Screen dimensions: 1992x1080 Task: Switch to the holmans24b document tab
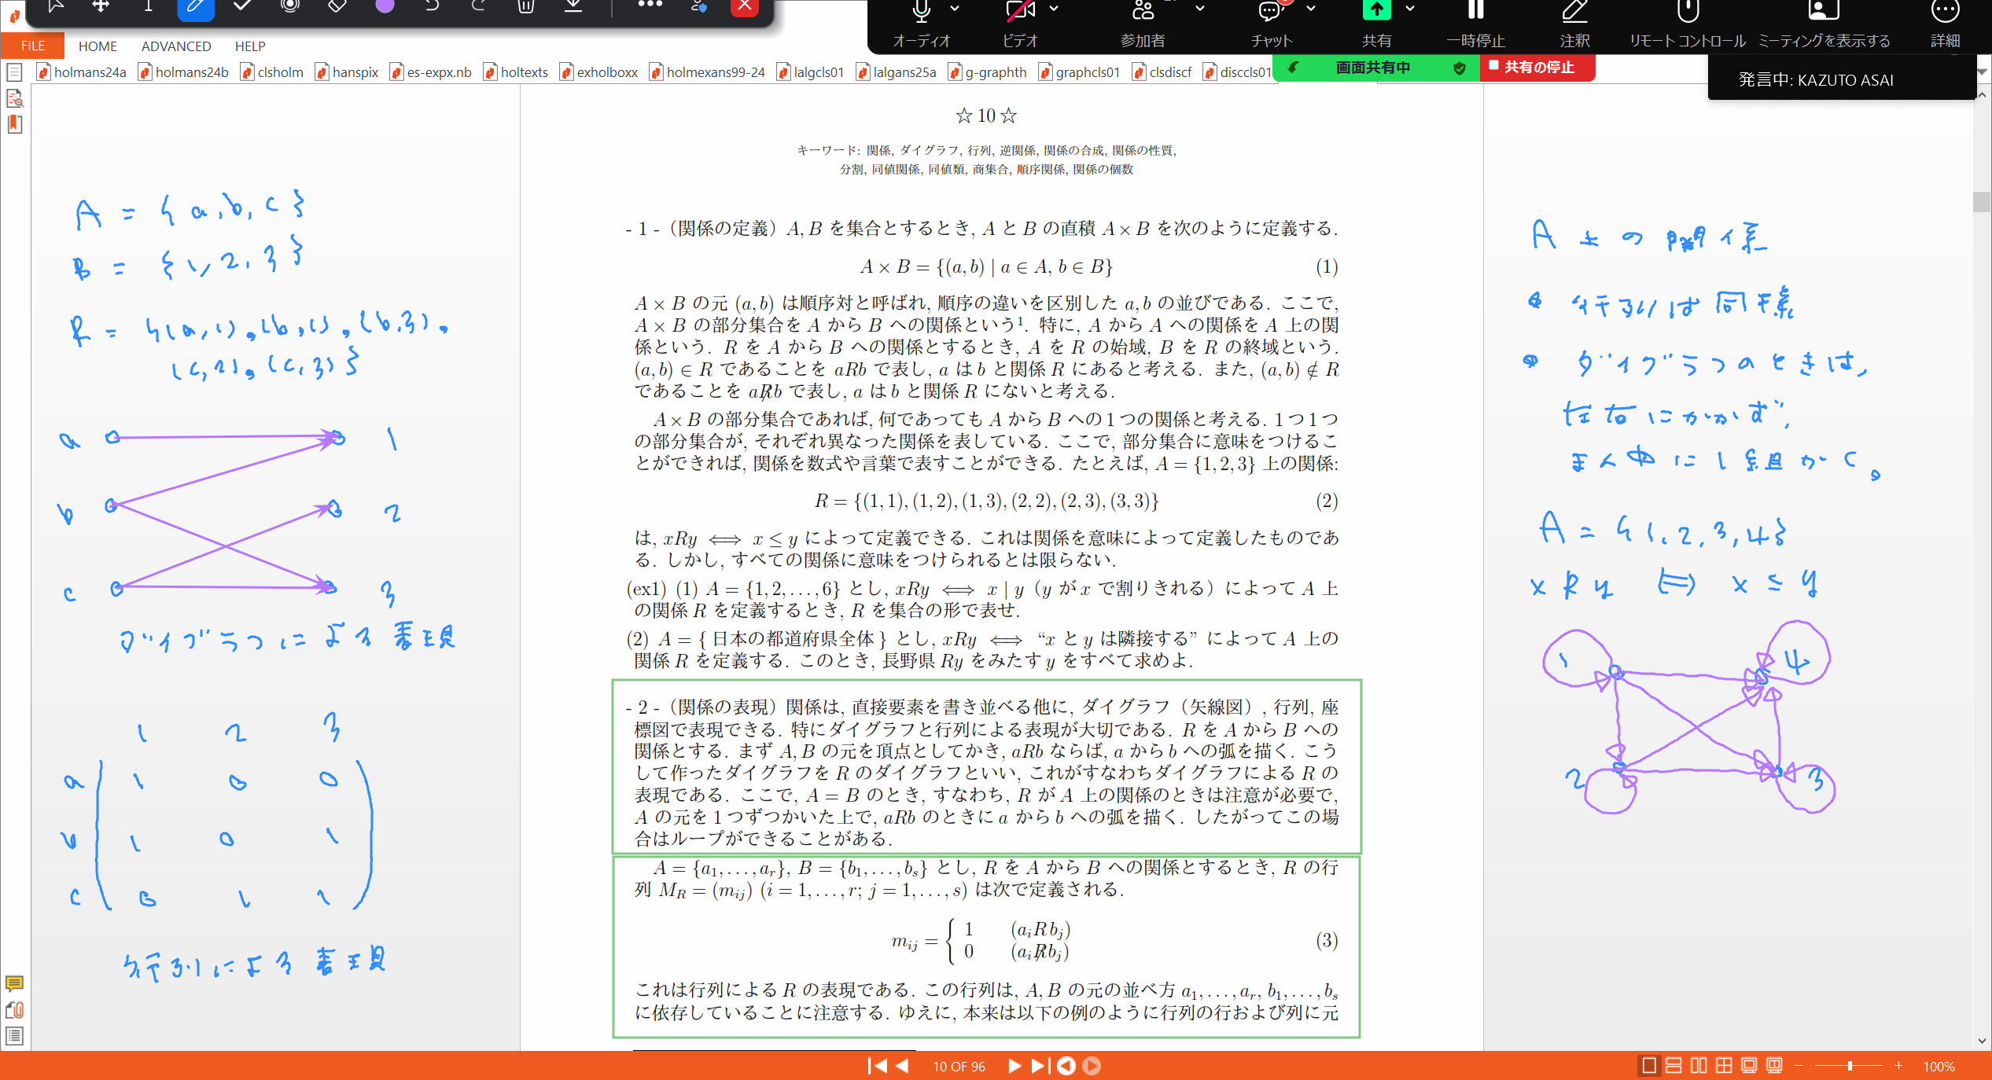183,72
